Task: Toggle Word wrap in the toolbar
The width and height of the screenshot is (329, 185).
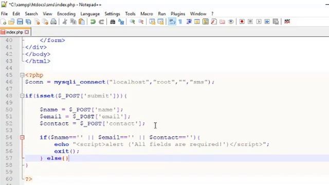Action: click(172, 22)
